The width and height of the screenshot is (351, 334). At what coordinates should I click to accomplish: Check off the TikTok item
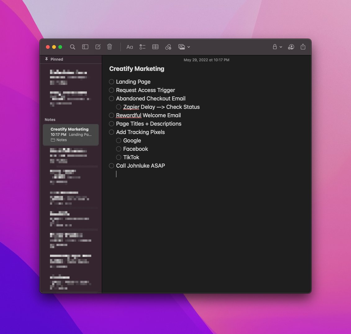click(x=119, y=157)
